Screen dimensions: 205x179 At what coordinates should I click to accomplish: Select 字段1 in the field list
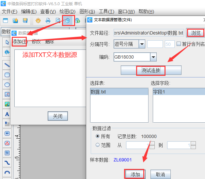[179, 92]
